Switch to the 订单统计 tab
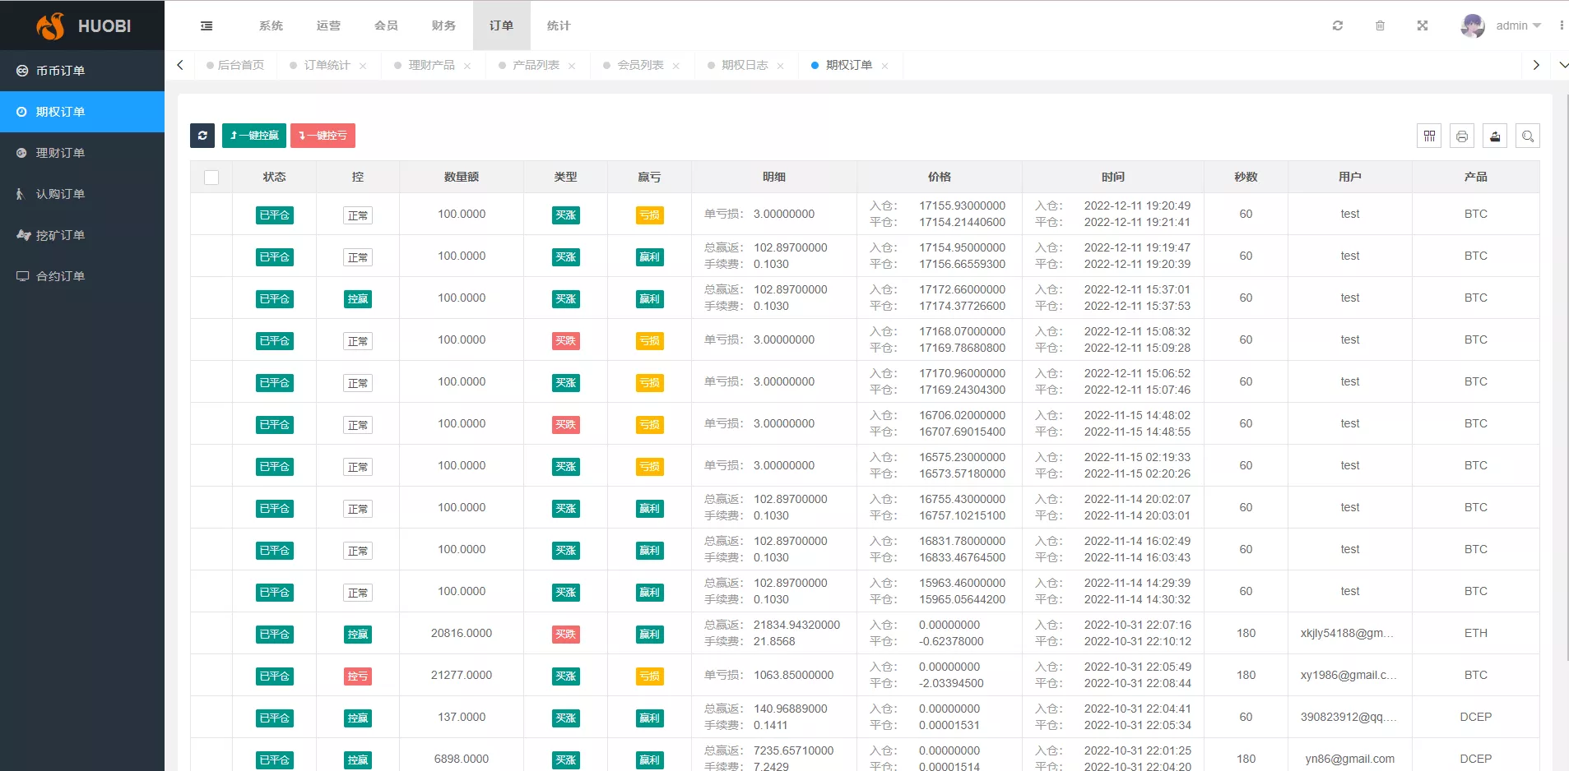Image resolution: width=1569 pixels, height=771 pixels. click(326, 65)
